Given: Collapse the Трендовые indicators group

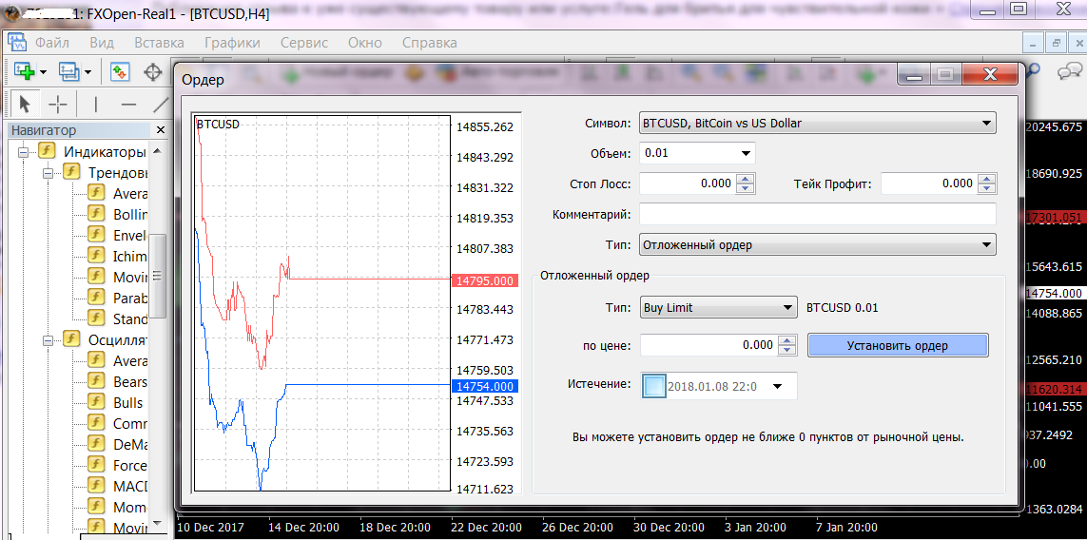Looking at the screenshot, I should point(47,173).
